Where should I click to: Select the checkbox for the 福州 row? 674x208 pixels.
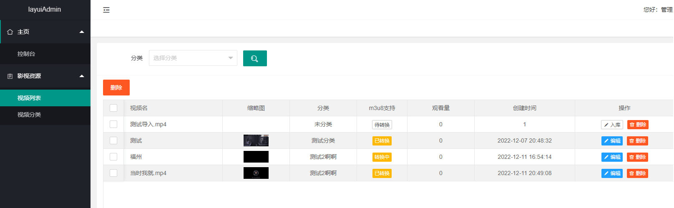113,157
